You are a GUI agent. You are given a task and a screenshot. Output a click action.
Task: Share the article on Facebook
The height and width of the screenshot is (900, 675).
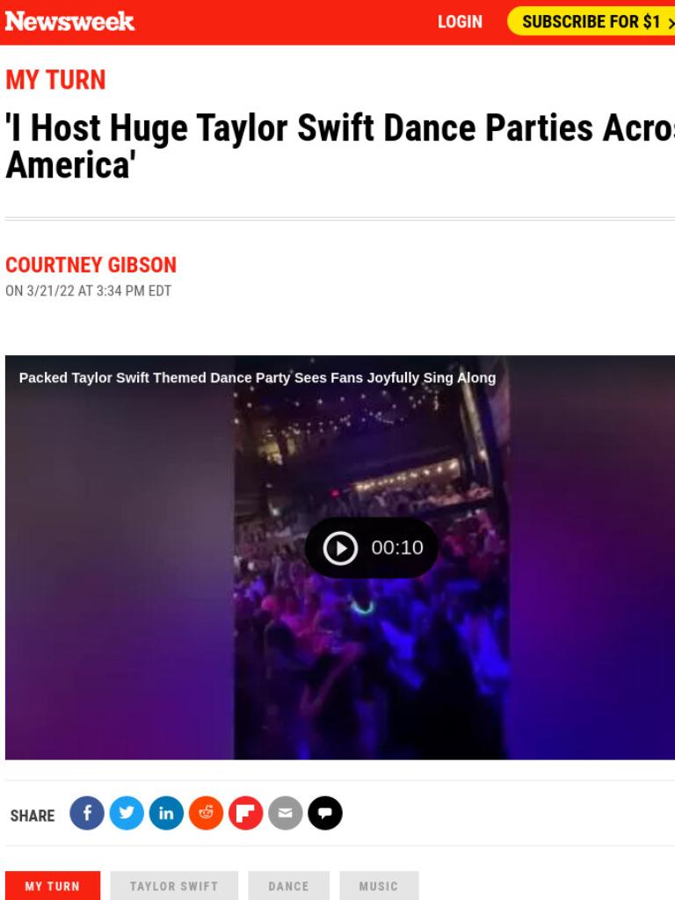[x=87, y=813]
